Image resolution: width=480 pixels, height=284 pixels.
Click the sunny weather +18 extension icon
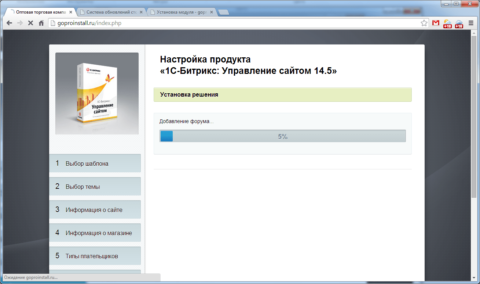[447, 24]
